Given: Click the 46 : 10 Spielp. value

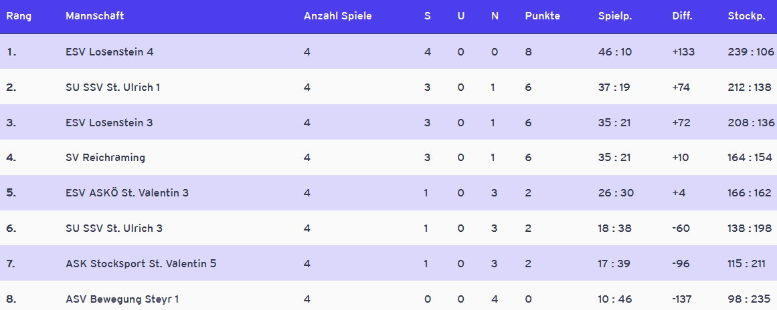Looking at the screenshot, I should 614,51.
